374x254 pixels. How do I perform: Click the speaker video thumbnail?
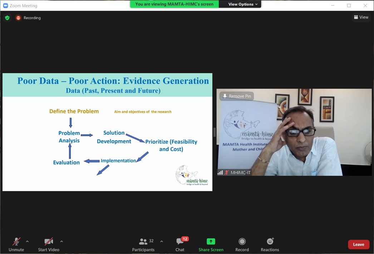(294, 132)
